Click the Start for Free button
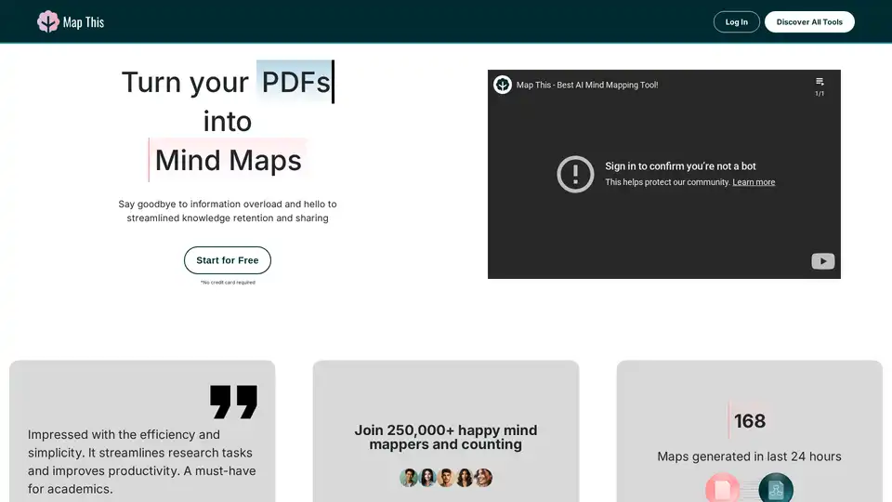This screenshot has width=892, height=502. coord(228,260)
